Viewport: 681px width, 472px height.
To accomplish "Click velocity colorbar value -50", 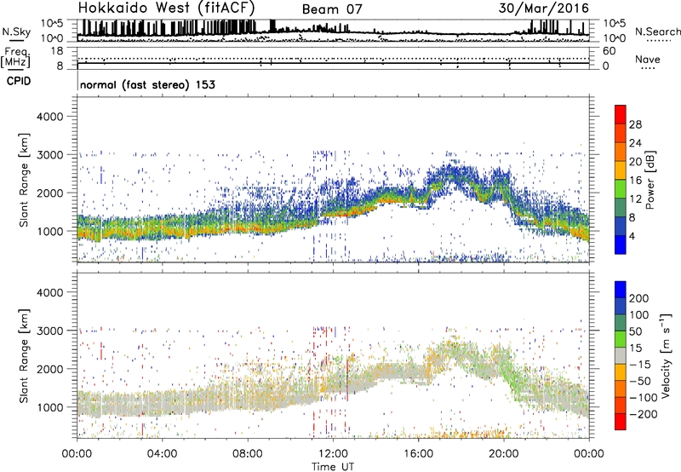I will [x=640, y=381].
